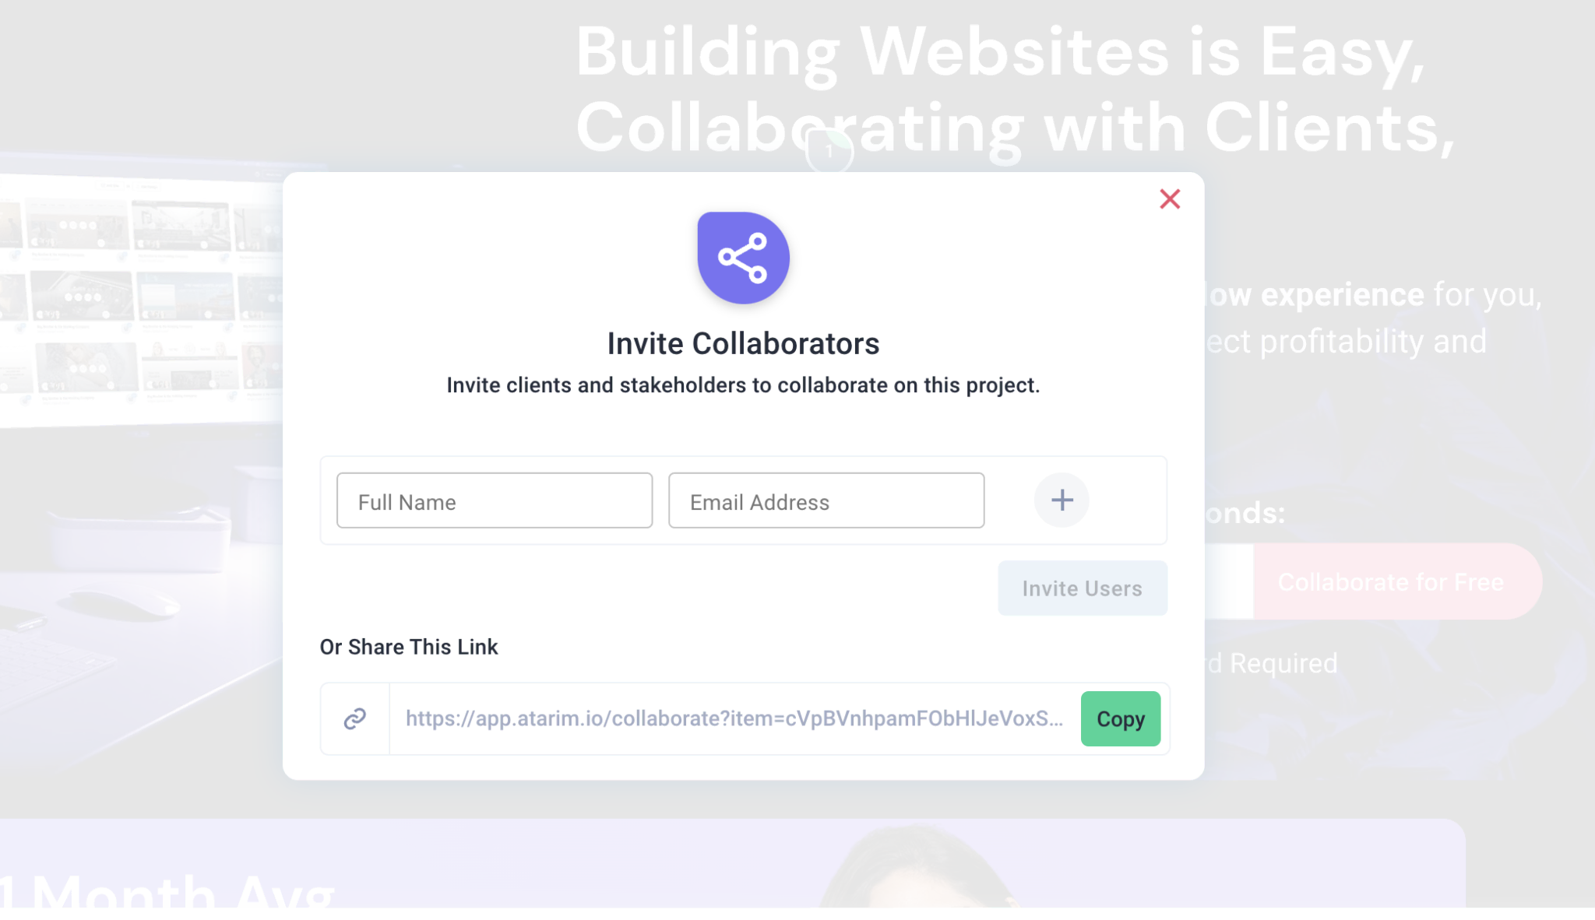The height and width of the screenshot is (920, 1595).
Task: Focus the Email Address input field
Action: (826, 500)
